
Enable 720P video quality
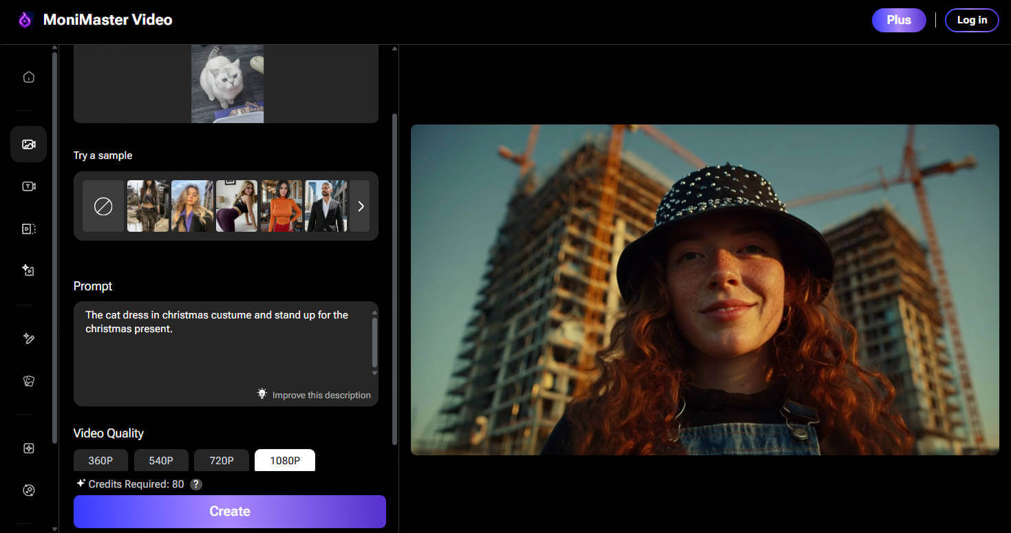coord(222,460)
